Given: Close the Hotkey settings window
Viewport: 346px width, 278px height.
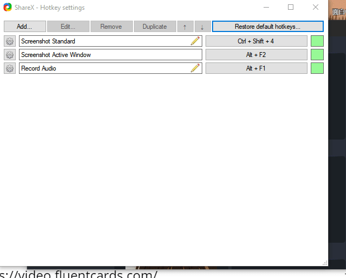Looking at the screenshot, I should [316, 7].
